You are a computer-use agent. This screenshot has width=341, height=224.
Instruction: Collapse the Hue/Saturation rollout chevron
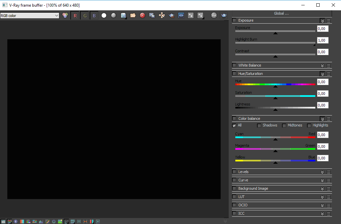pyautogui.click(x=323, y=74)
